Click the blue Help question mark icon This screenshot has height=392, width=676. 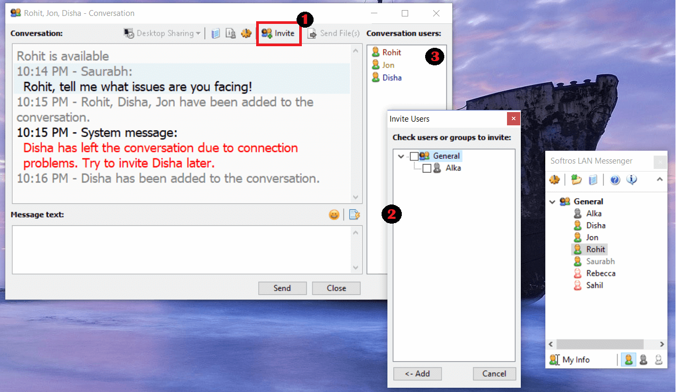pos(615,180)
